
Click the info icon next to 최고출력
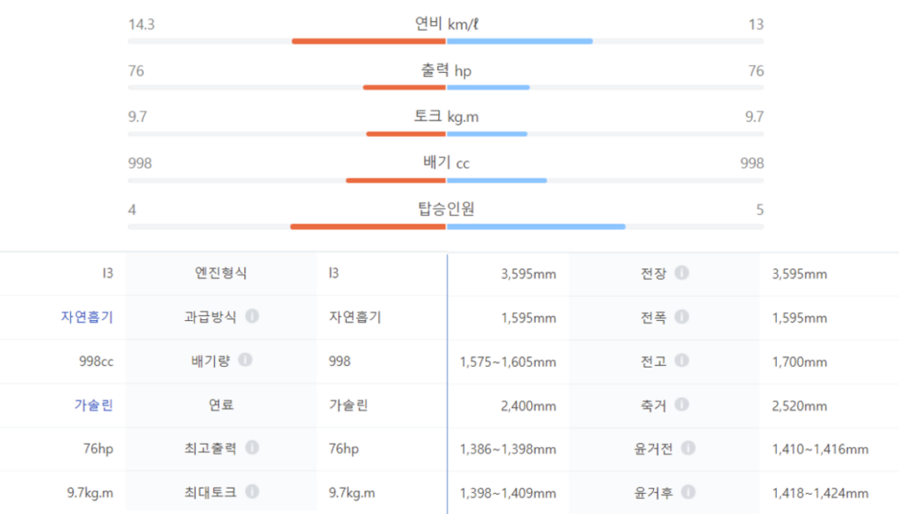[252, 448]
